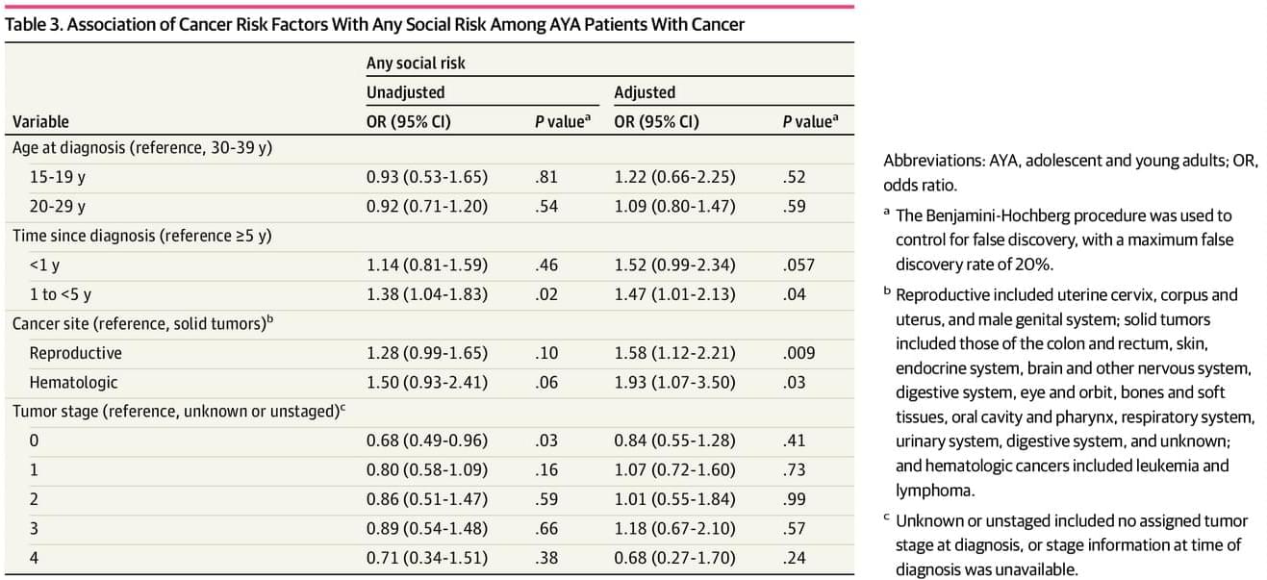Image resolution: width=1267 pixels, height=580 pixels.
Task: Select the 'Unadjusted' column heading
Action: [405, 92]
